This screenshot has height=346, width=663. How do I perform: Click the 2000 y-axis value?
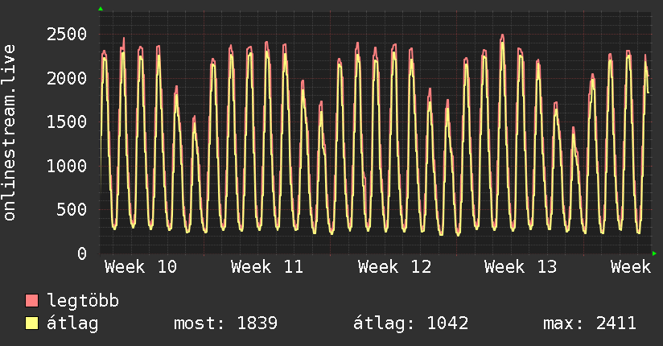click(67, 78)
